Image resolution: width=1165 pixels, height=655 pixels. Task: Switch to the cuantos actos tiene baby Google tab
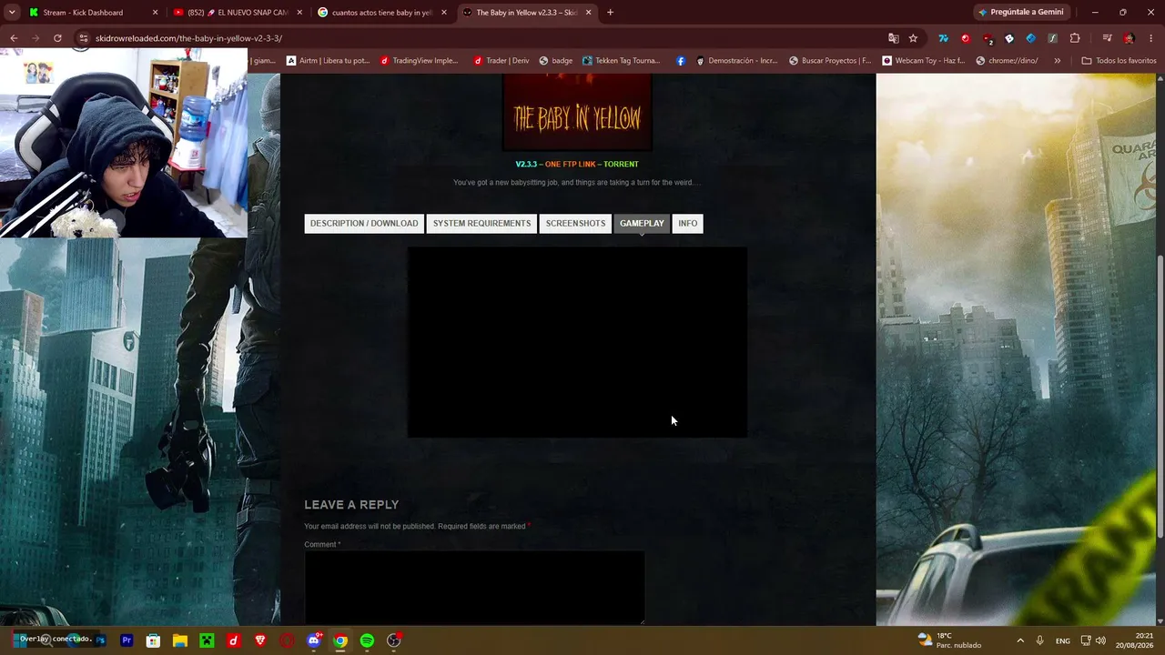380,13
